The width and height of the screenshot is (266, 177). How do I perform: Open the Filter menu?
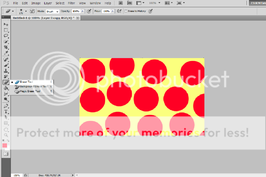(72, 3)
